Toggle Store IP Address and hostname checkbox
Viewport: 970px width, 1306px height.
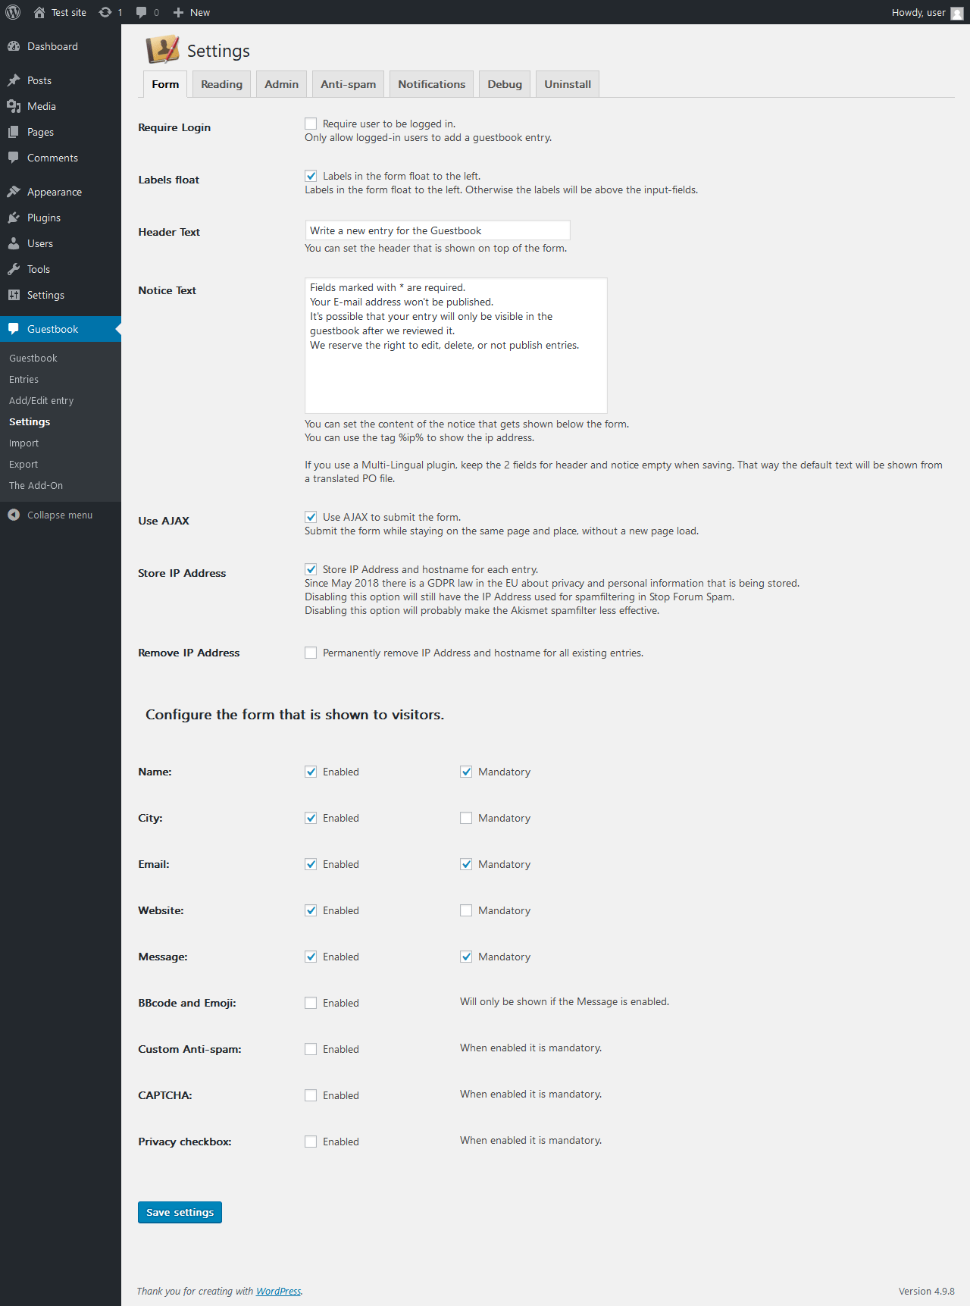coord(311,569)
